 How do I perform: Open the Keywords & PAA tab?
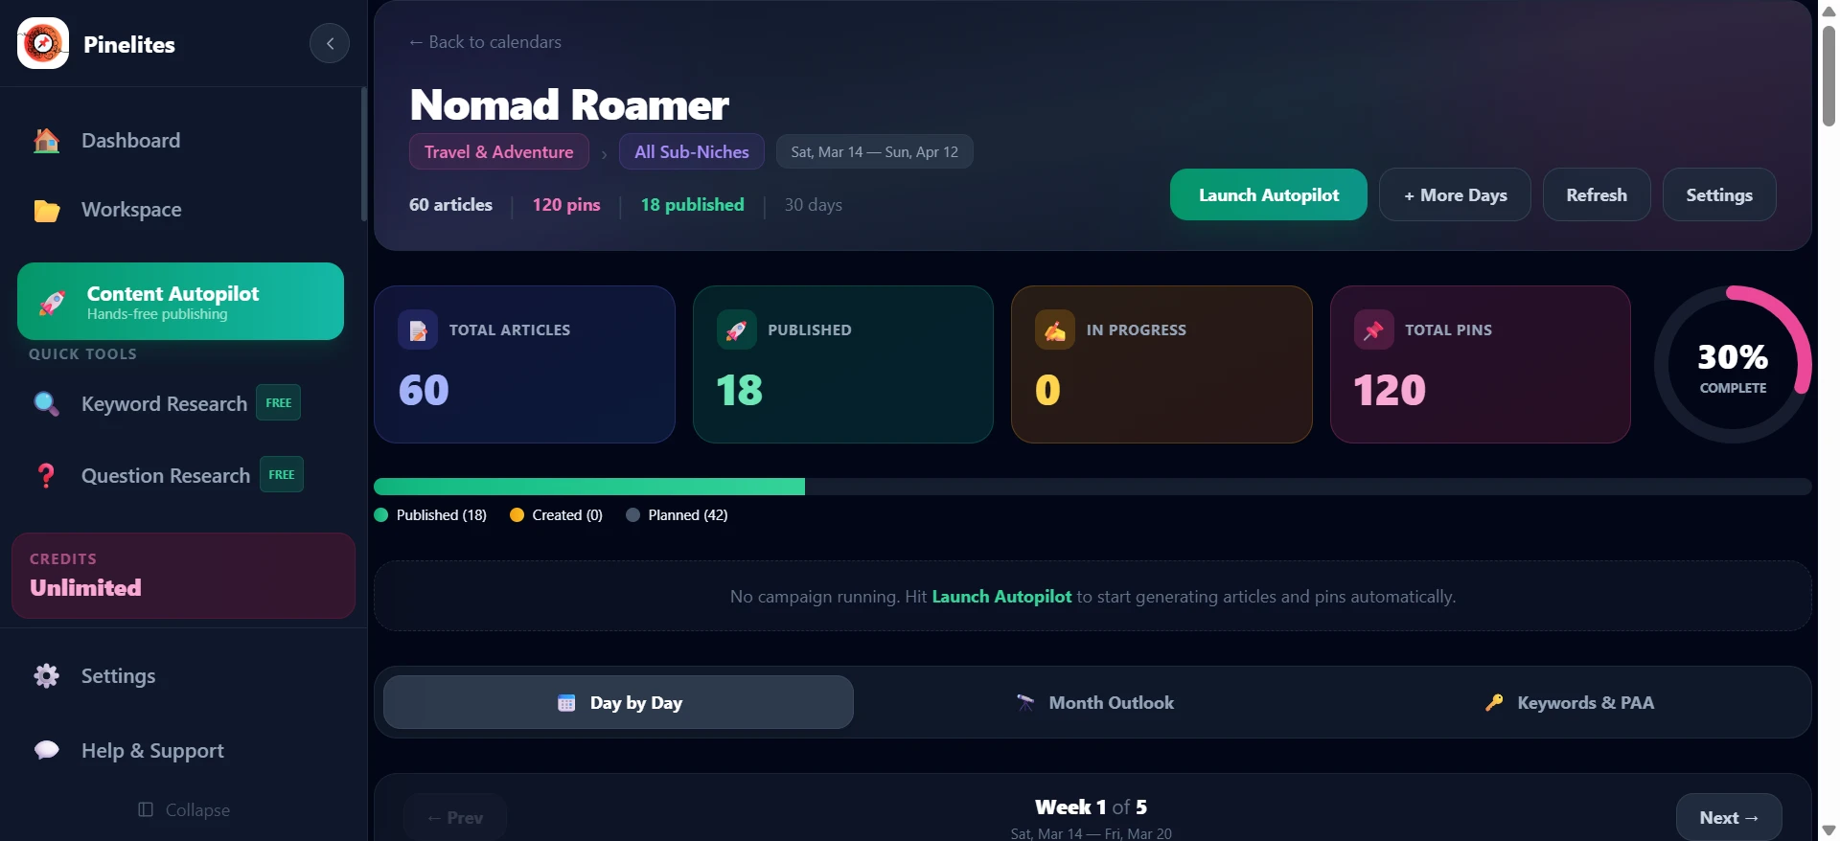pyautogui.click(x=1569, y=703)
